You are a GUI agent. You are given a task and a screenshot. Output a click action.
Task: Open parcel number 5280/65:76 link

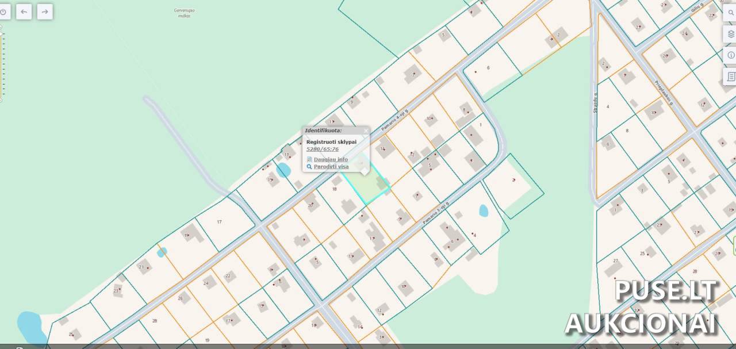pyautogui.click(x=322, y=149)
